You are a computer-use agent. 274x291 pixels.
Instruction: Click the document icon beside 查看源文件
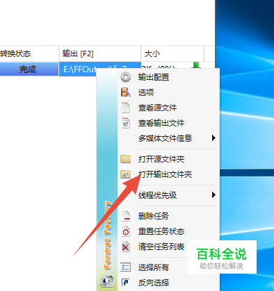tap(126, 108)
